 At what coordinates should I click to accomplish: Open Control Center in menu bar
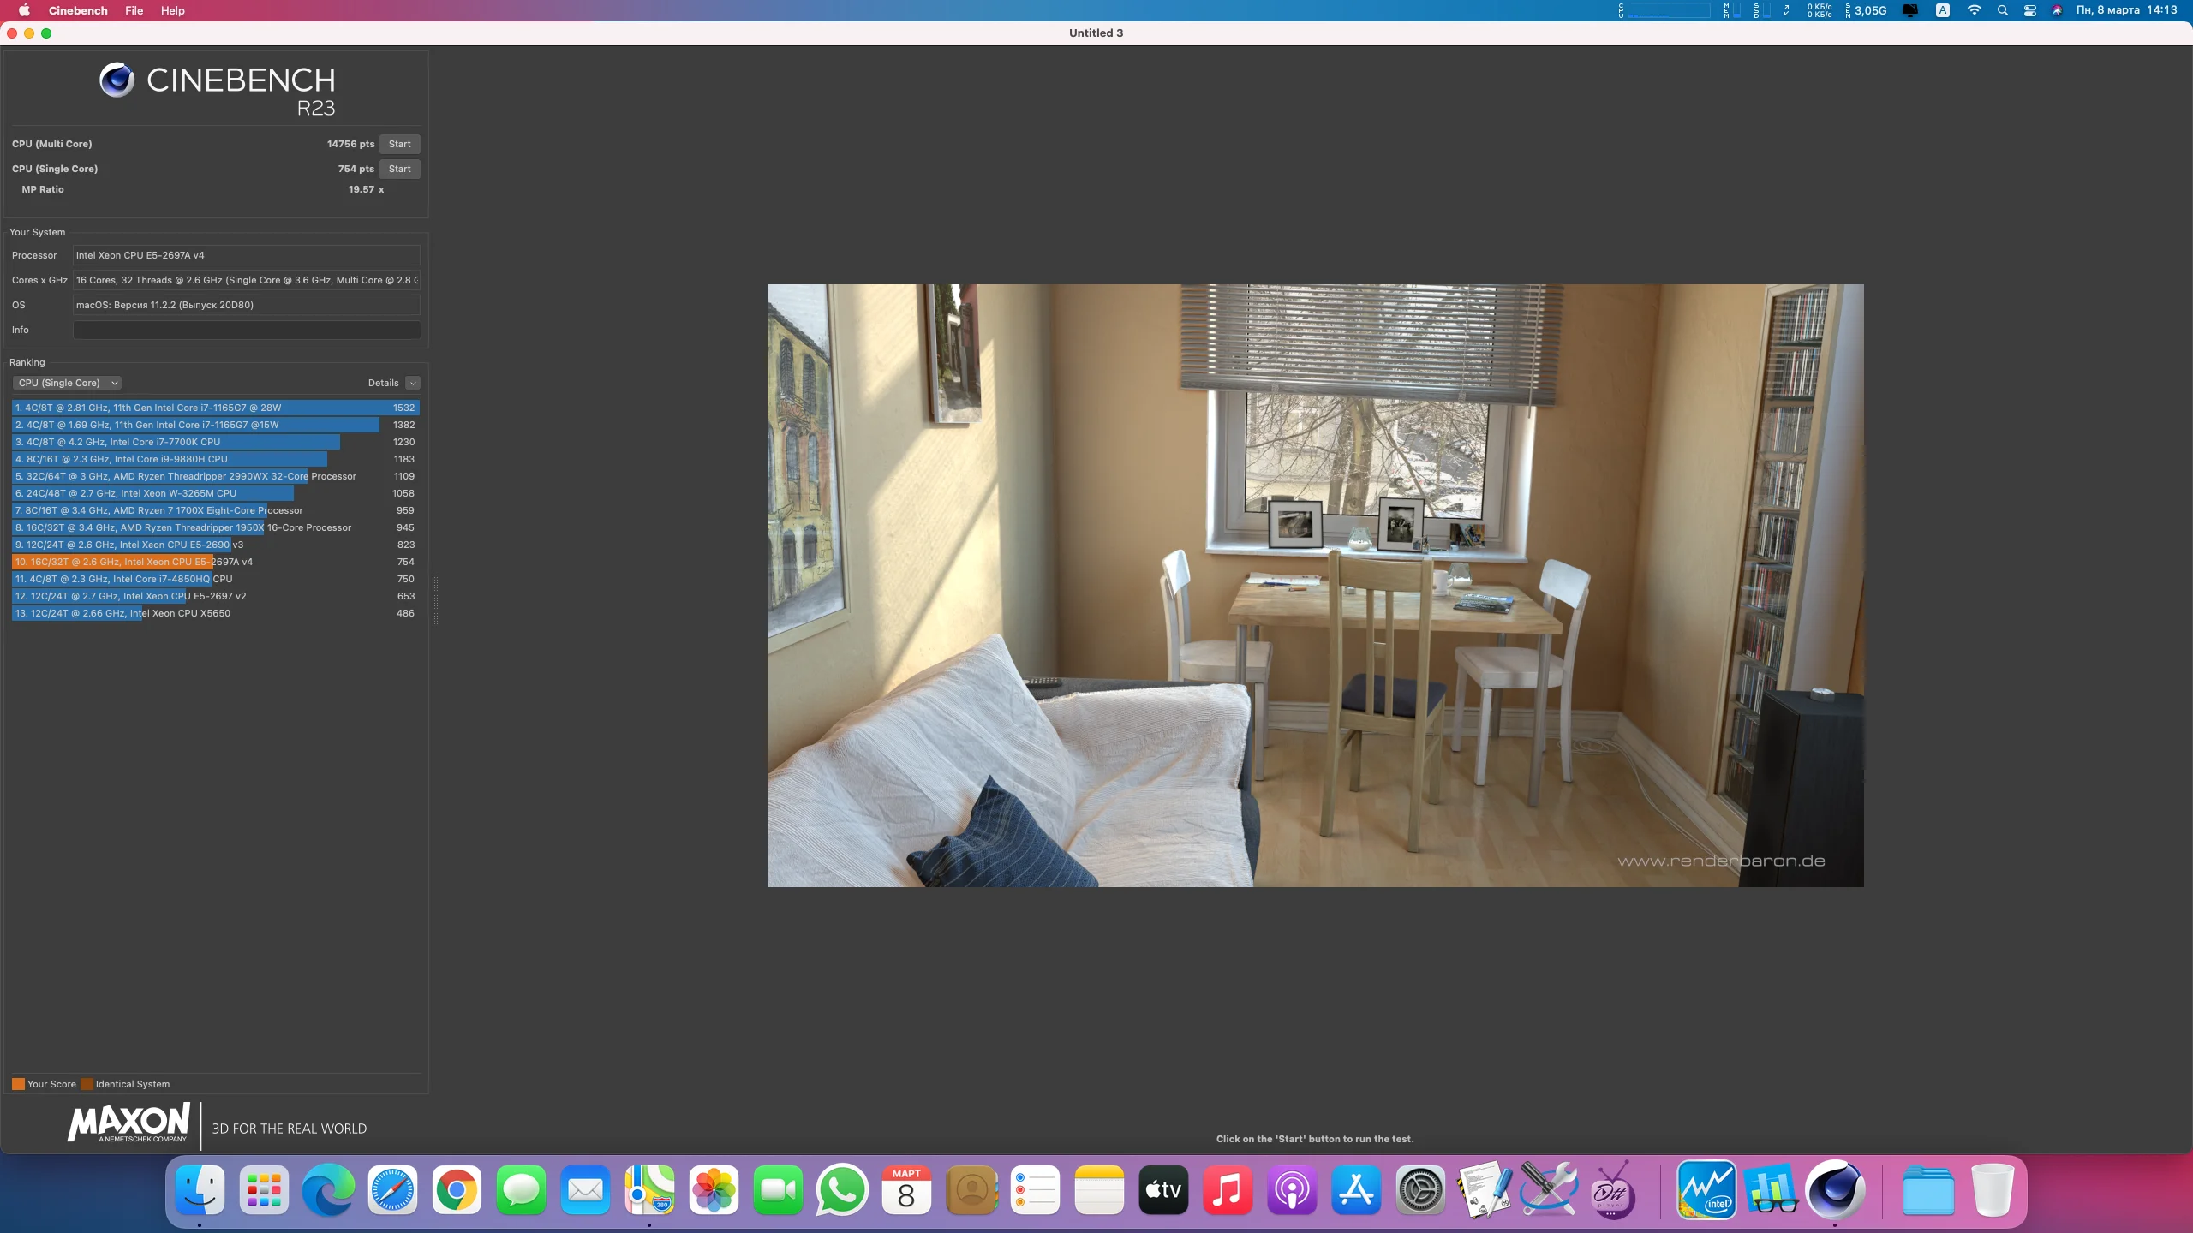(2029, 10)
